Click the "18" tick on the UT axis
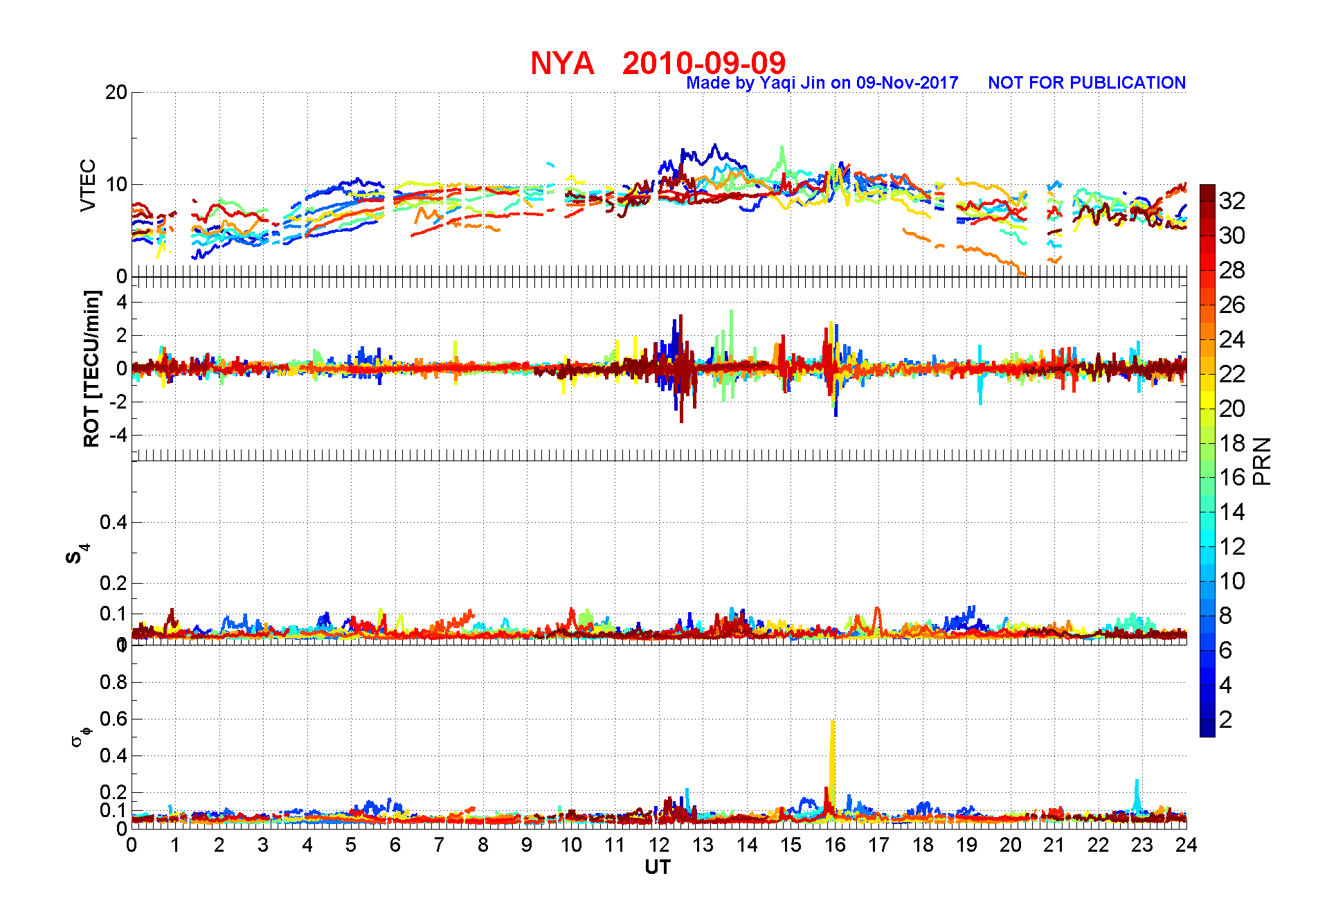The width and height of the screenshot is (1318, 921). [x=923, y=845]
